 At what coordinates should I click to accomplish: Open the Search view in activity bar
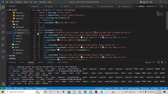pos(3,13)
